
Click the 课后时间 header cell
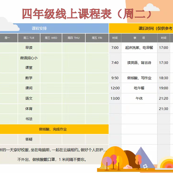(x=141, y=28)
